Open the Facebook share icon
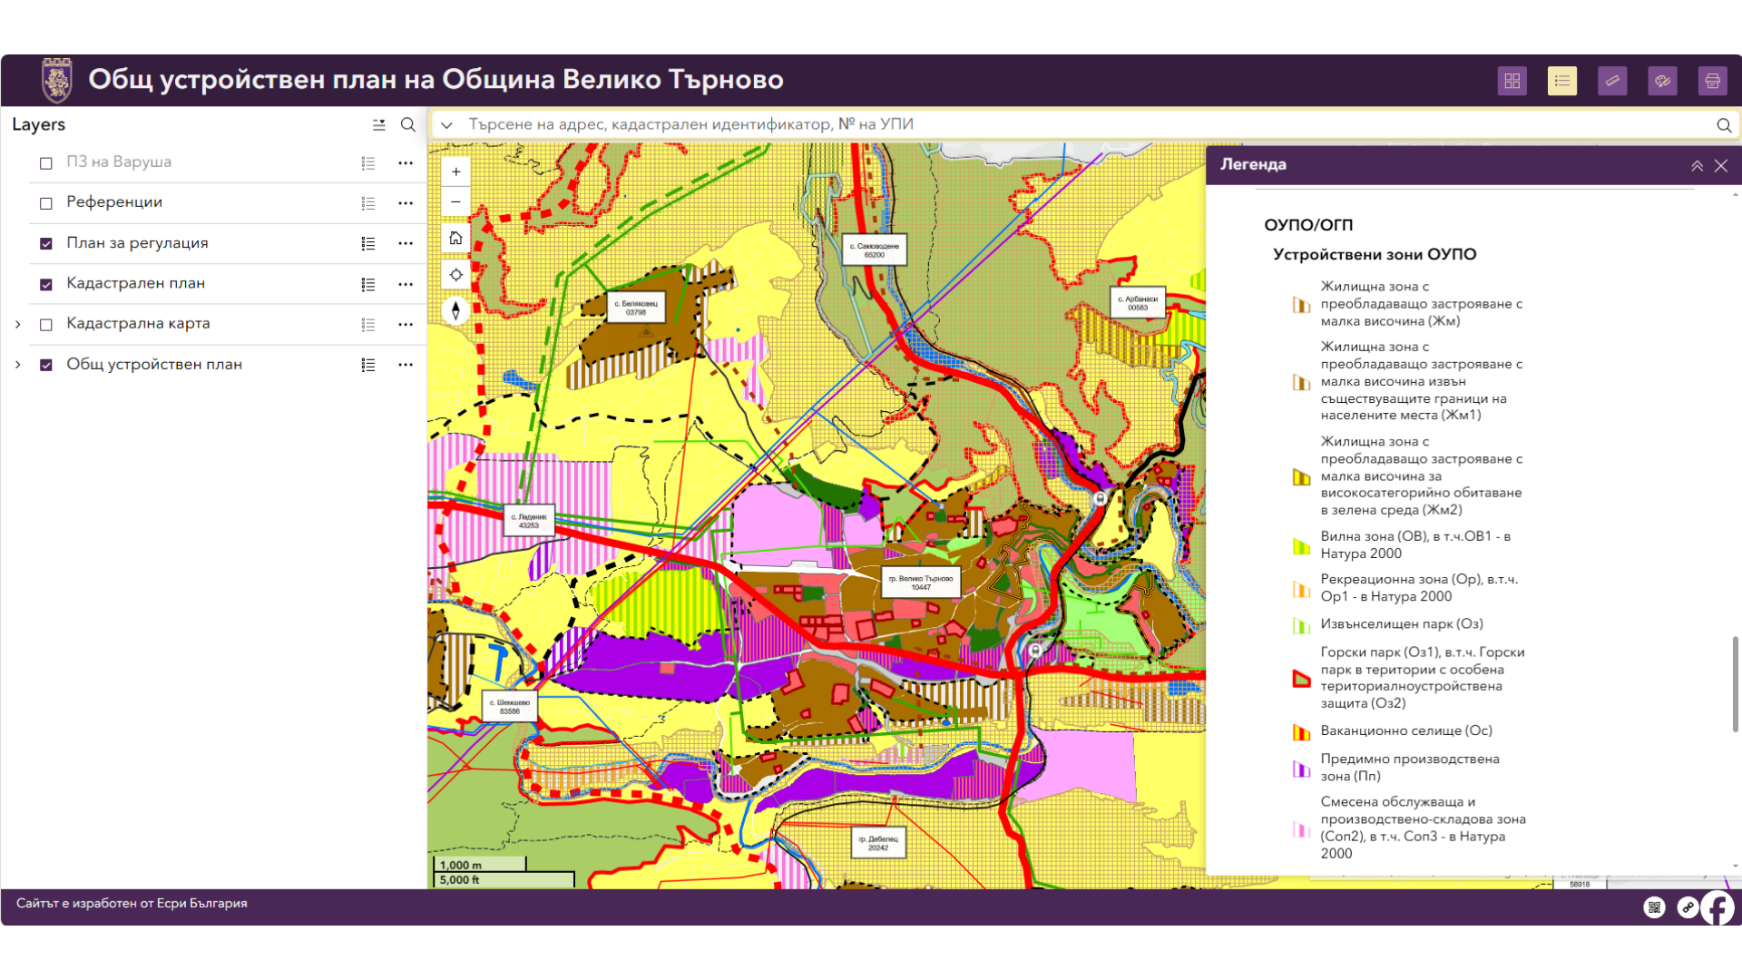The image size is (1742, 980). (1718, 907)
